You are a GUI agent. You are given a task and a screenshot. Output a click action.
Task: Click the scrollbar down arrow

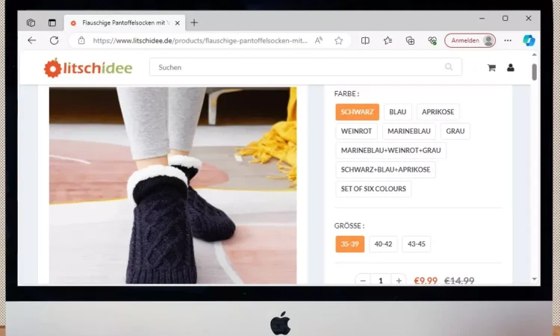pyautogui.click(x=535, y=279)
